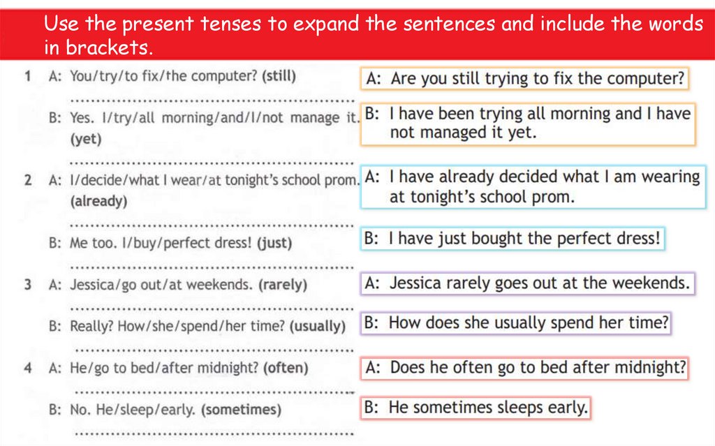This screenshot has width=715, height=446.
Task: Select the prompt 'He/go to bed/after midnight? (often)'
Action: 189,368
